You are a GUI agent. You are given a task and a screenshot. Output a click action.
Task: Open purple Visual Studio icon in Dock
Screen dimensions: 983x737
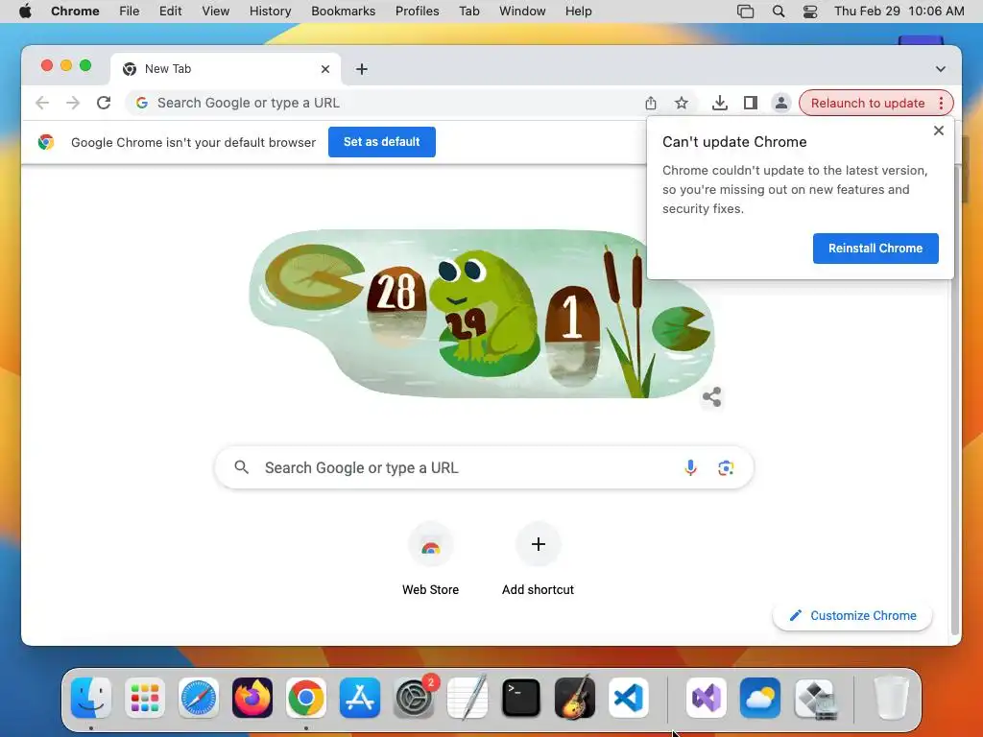coord(706,698)
